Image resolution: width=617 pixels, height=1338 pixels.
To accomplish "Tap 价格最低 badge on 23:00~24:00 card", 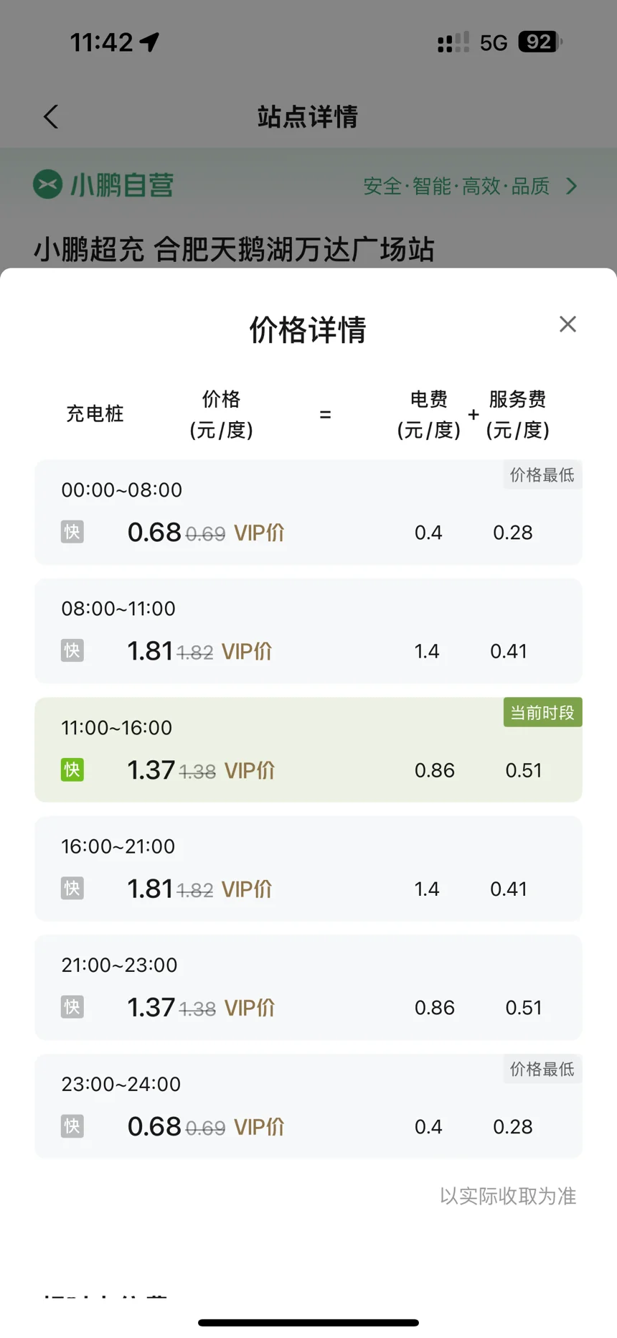I will [542, 1070].
